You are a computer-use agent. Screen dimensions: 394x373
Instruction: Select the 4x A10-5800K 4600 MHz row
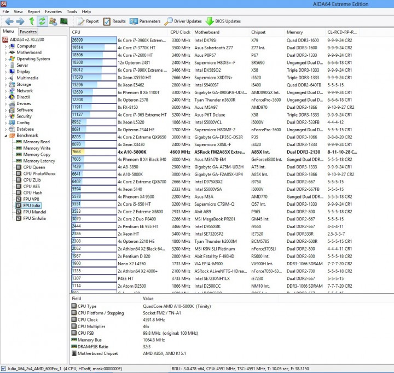pyautogui.click(x=215, y=152)
